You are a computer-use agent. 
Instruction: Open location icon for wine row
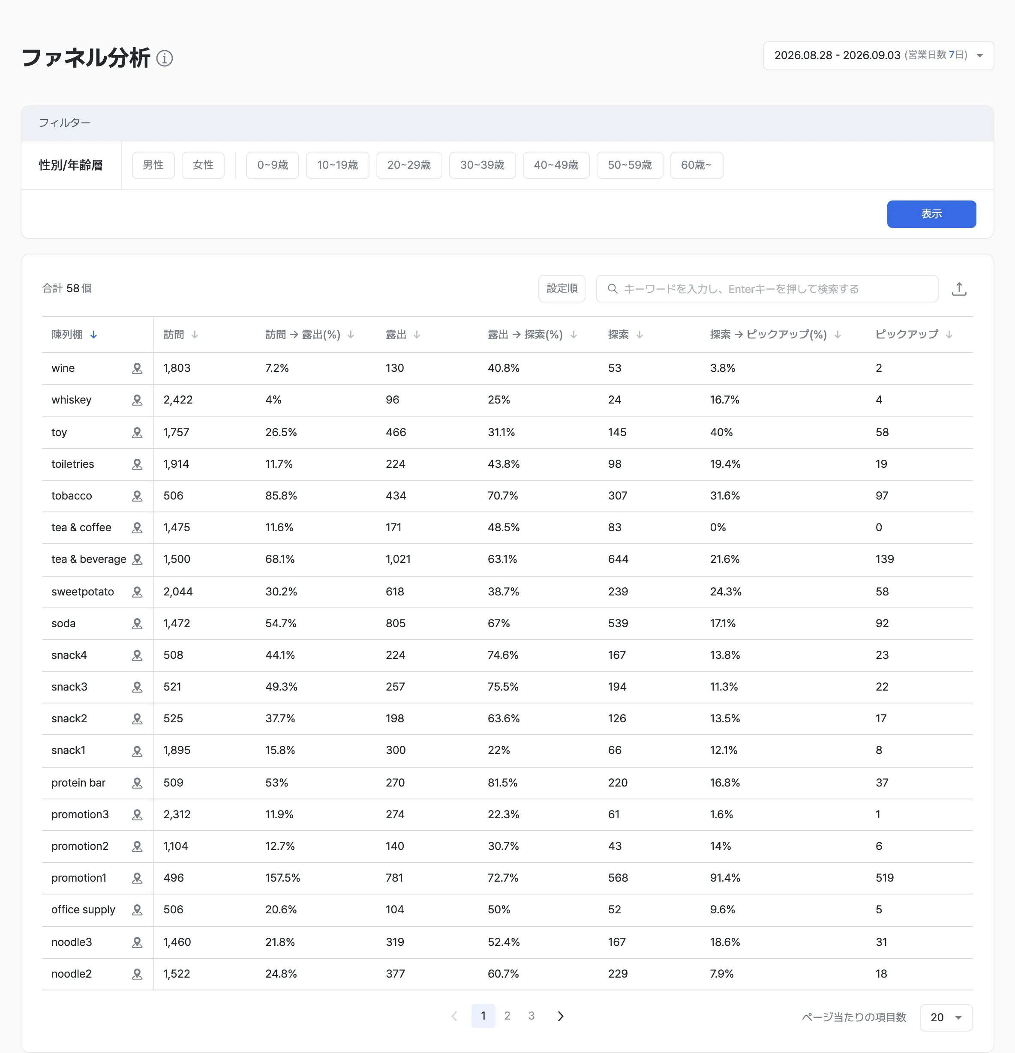tap(137, 368)
